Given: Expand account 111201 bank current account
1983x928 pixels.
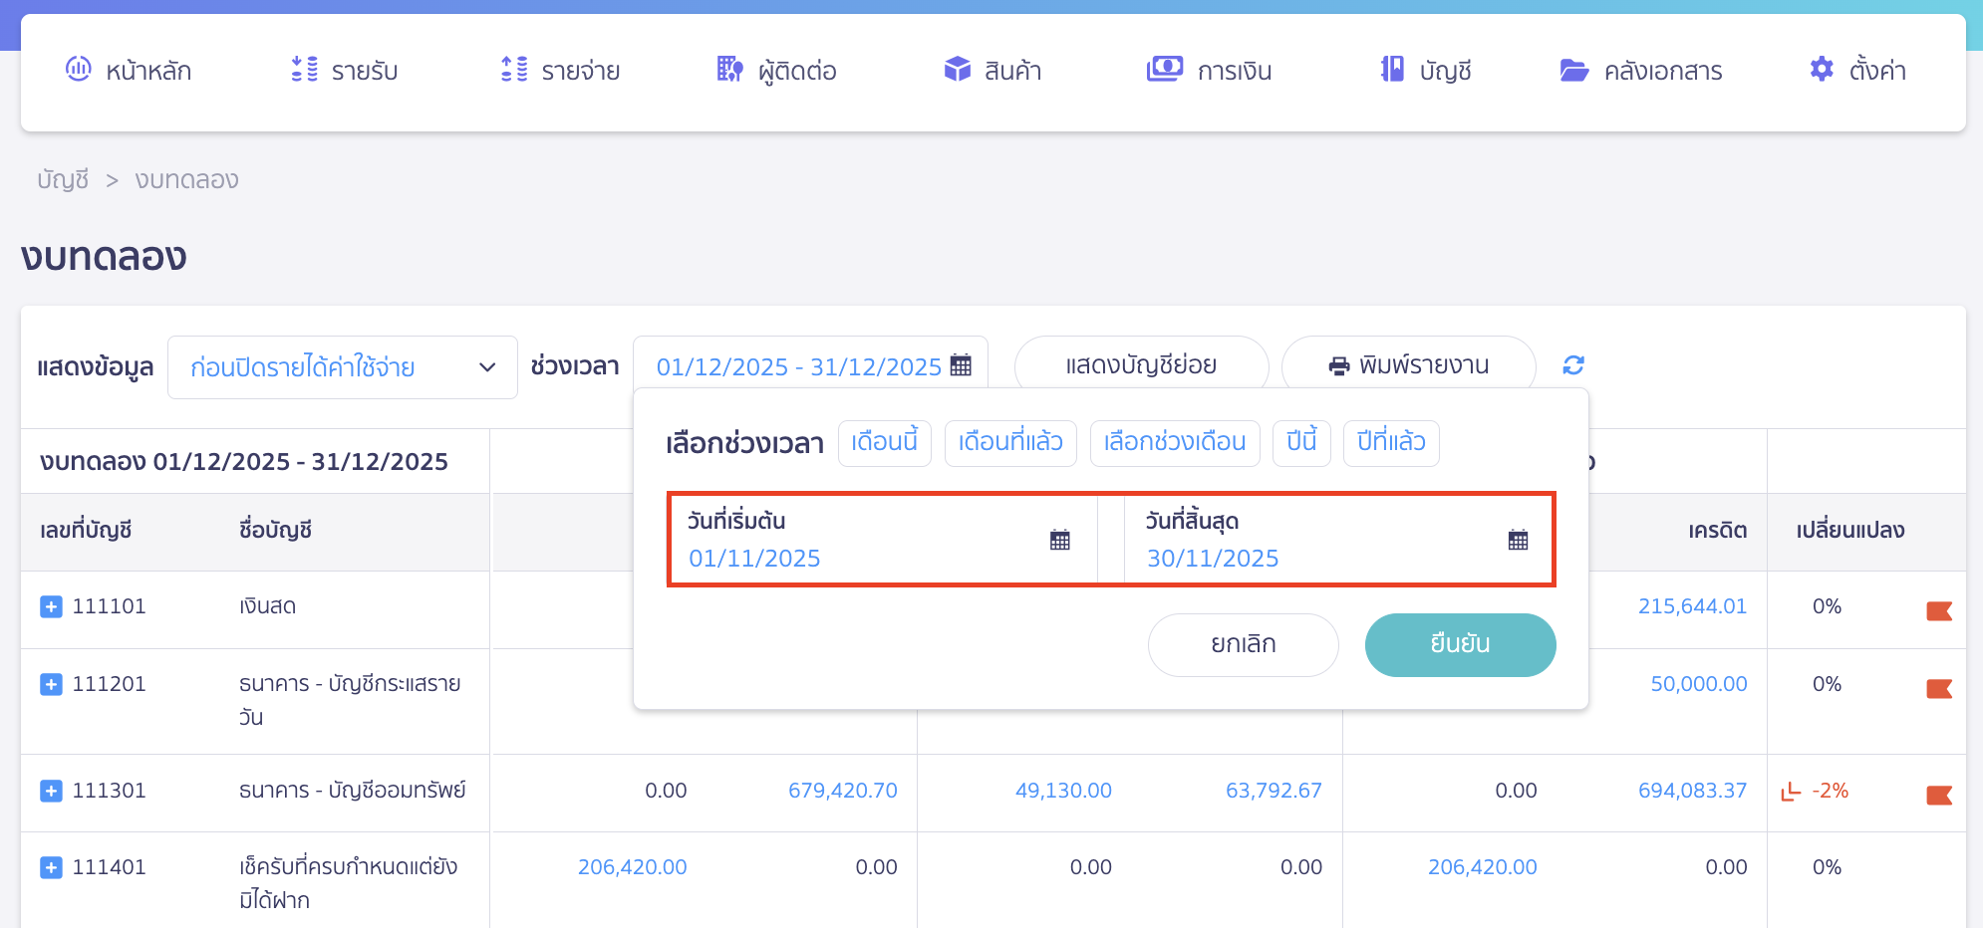Looking at the screenshot, I should point(51,684).
